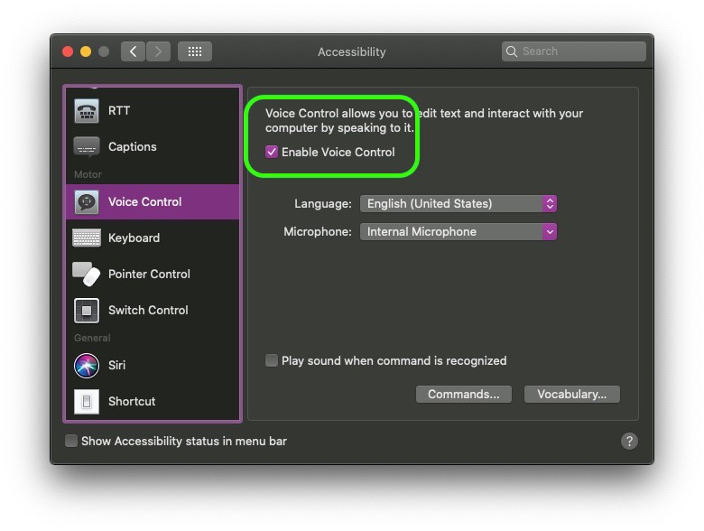Click the Microphone: label text
704x531 pixels.
(318, 232)
